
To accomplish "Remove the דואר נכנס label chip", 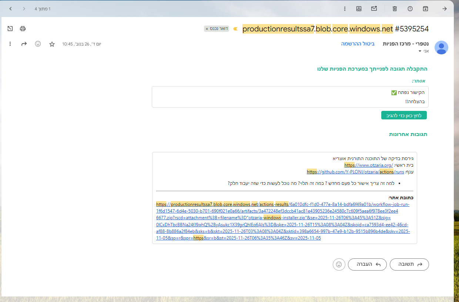I will pyautogui.click(x=207, y=28).
